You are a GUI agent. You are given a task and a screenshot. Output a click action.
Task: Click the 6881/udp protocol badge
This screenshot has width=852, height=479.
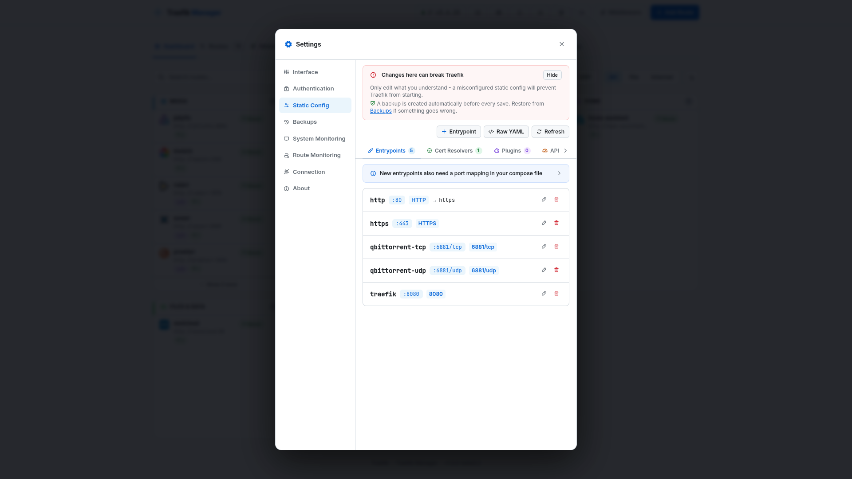click(484, 271)
